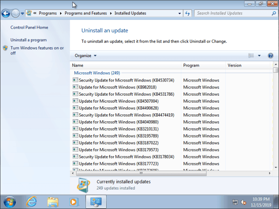Image resolution: width=279 pixels, height=209 pixels.
Task: Open the Organize menu
Action: pos(85,56)
